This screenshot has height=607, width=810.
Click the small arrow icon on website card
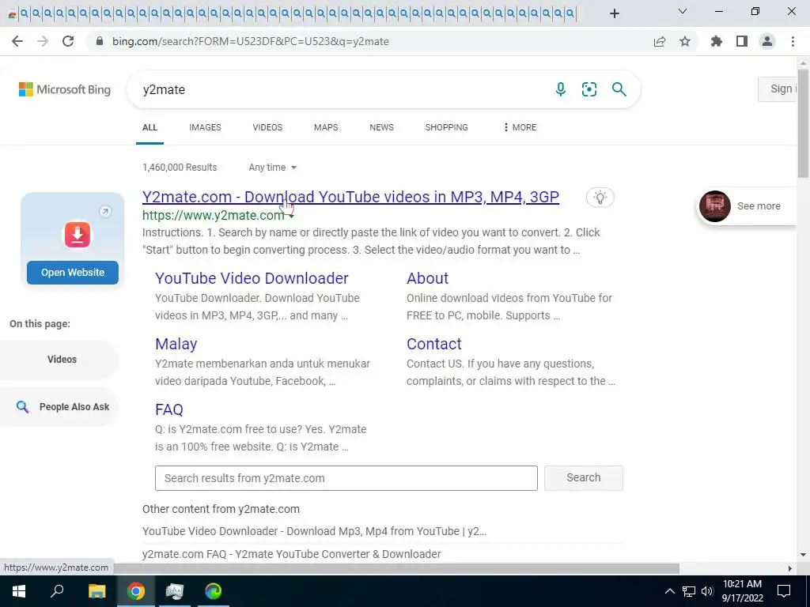pos(105,211)
